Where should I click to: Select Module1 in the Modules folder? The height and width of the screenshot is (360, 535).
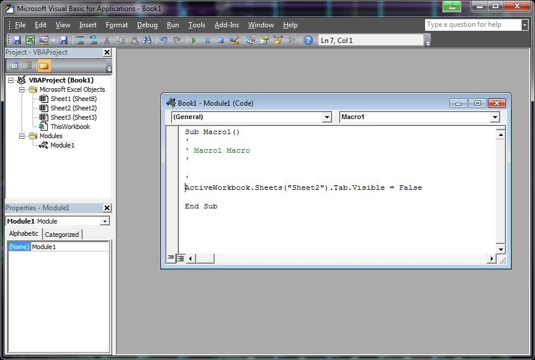click(62, 145)
